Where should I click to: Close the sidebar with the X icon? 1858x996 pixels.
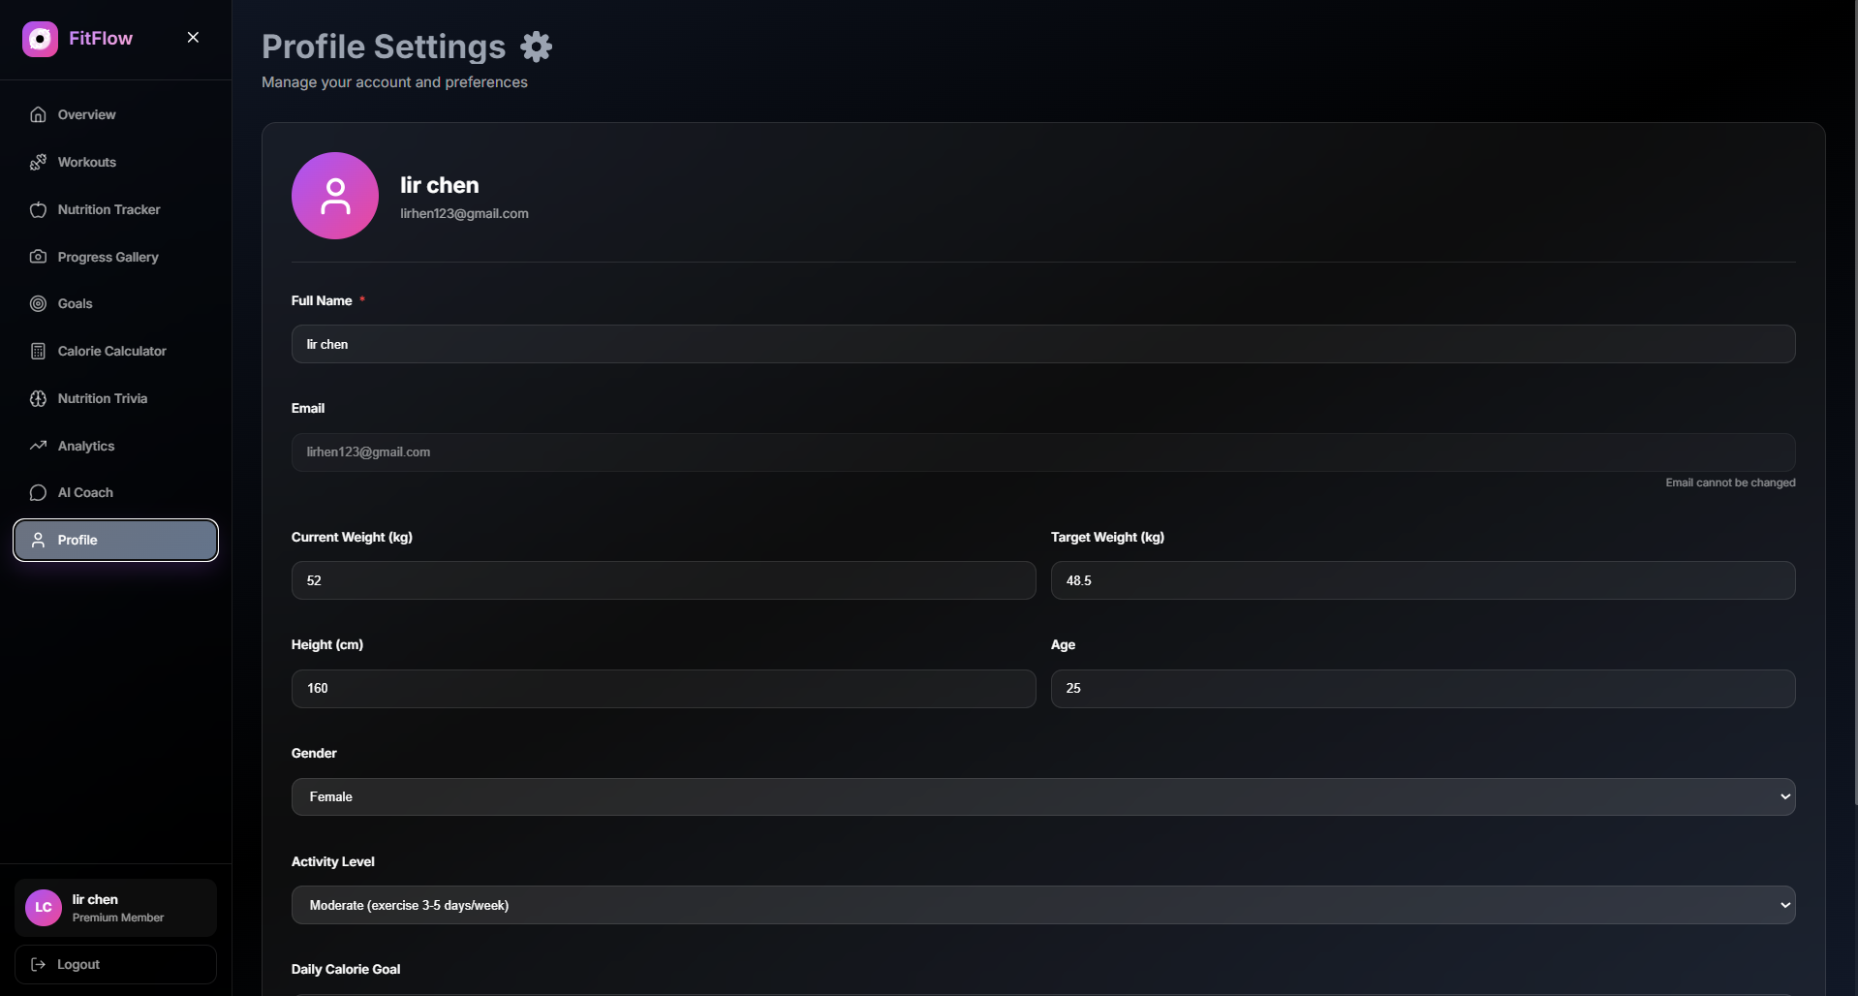(x=193, y=38)
